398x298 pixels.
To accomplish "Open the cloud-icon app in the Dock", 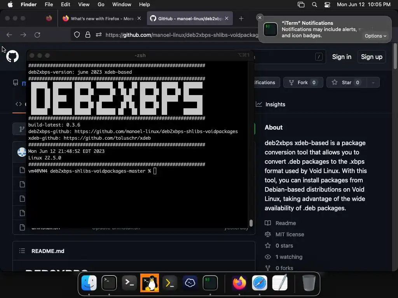I will [x=190, y=282].
